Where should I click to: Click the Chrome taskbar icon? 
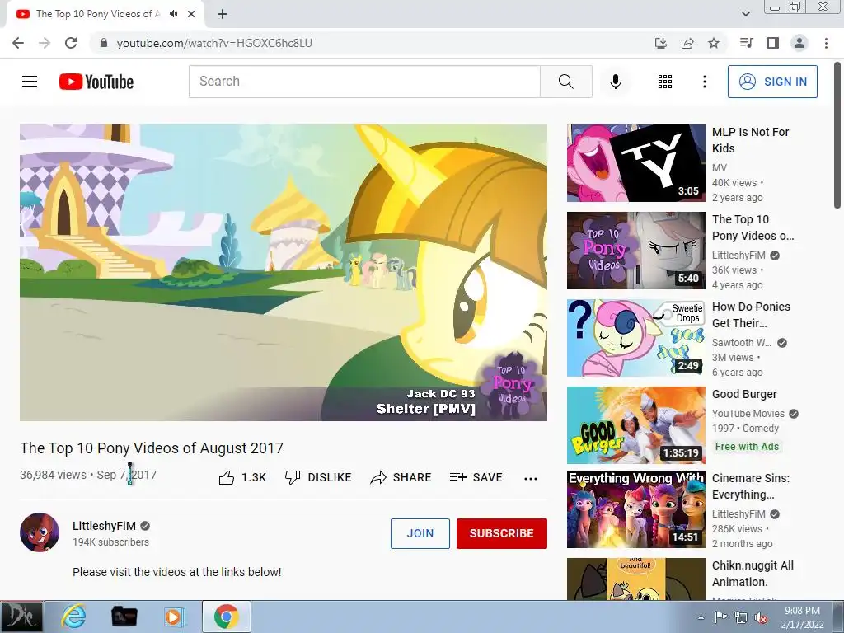click(226, 617)
